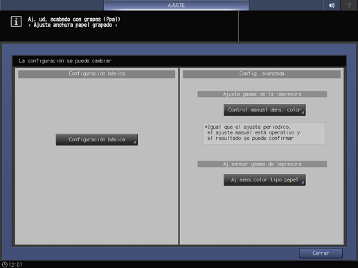
Task: Click 'Aj.sensor gamma de impresora' label
Action: coord(262,164)
